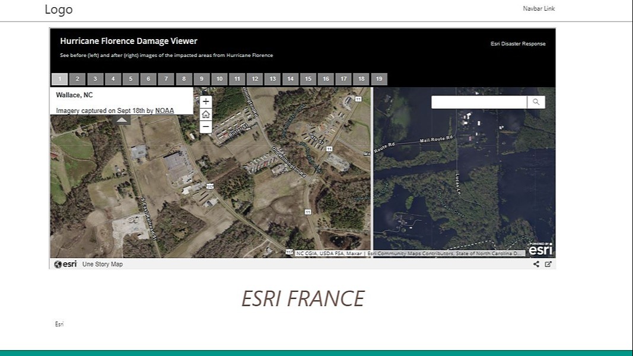
Task: Click the small Esri link below ESRI FRANCE
Action: point(59,323)
